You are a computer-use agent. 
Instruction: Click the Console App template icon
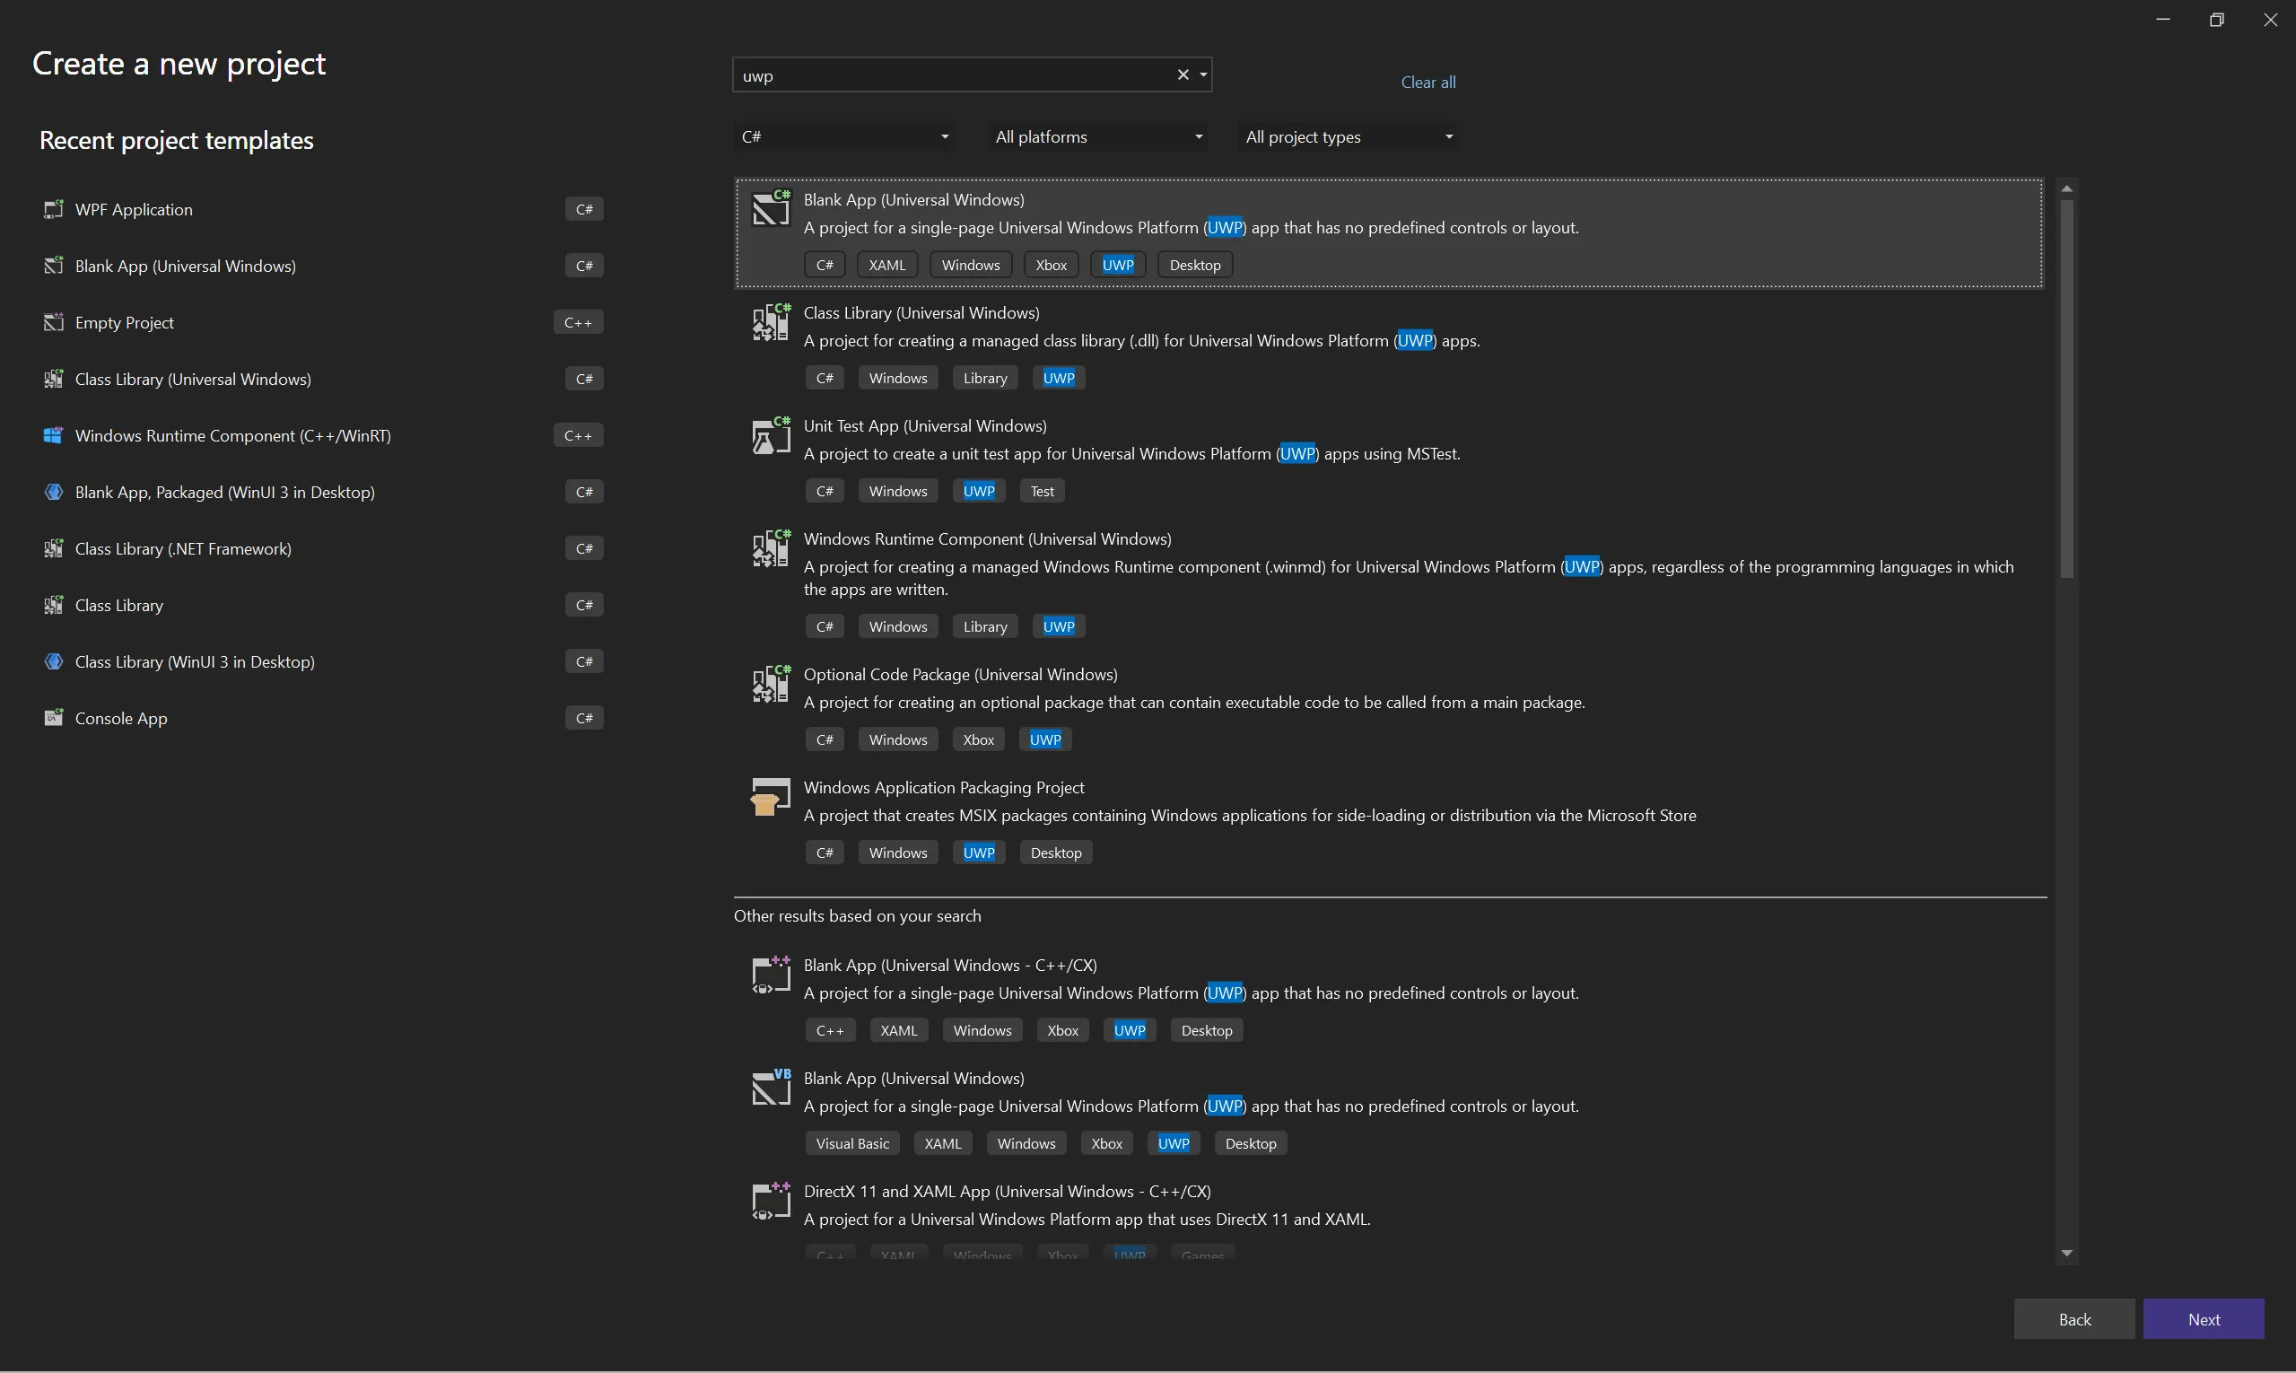54,717
